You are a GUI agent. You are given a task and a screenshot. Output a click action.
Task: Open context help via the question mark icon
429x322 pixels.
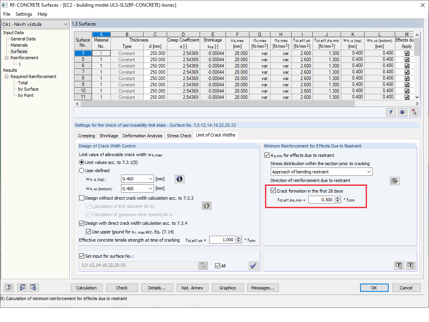tap(8, 287)
